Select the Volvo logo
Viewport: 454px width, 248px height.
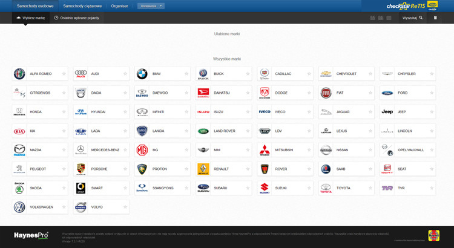click(81, 207)
